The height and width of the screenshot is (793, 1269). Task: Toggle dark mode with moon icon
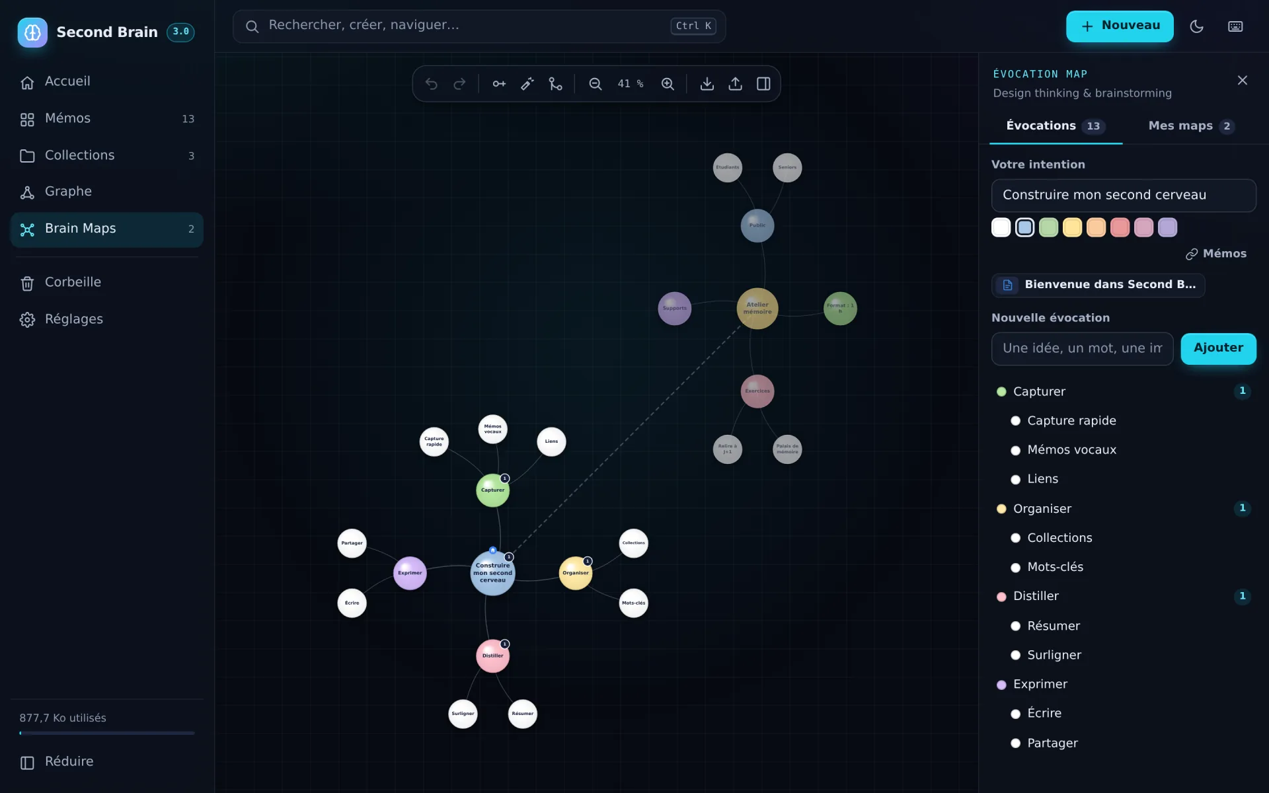point(1196,26)
